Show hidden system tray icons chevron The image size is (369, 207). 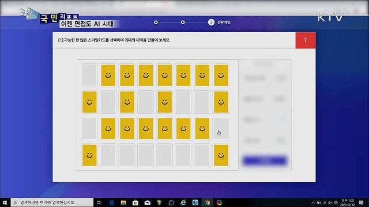pyautogui.click(x=312, y=202)
